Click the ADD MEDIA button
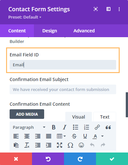128x165 pixels. pyautogui.click(x=27, y=114)
